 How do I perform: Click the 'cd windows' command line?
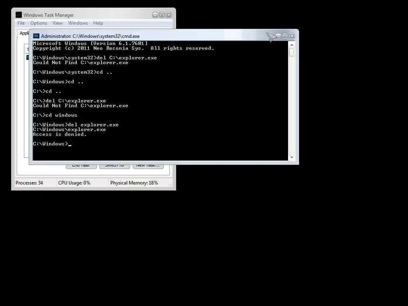coord(55,115)
